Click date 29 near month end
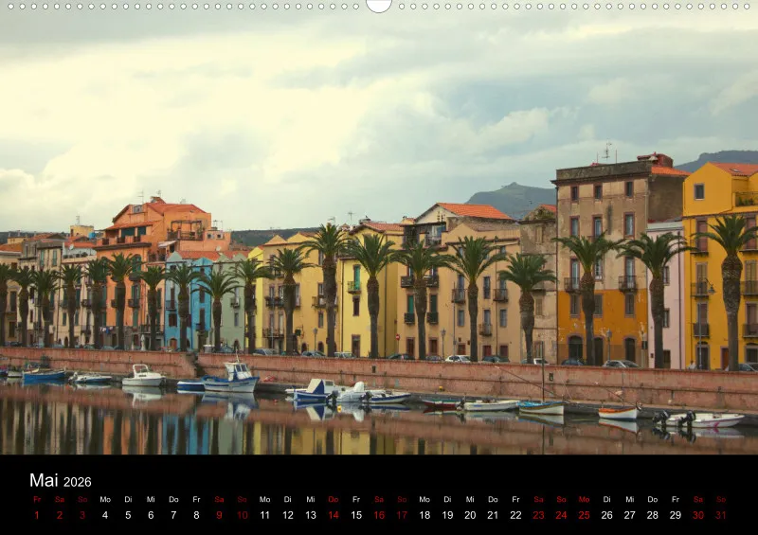758x535 pixels. pos(676,515)
